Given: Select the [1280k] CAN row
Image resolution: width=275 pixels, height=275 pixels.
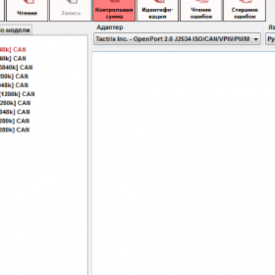Looking at the screenshot, I should (x=17, y=94).
